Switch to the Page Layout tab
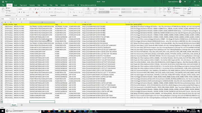This screenshot has width=202, height=113. (23, 5)
